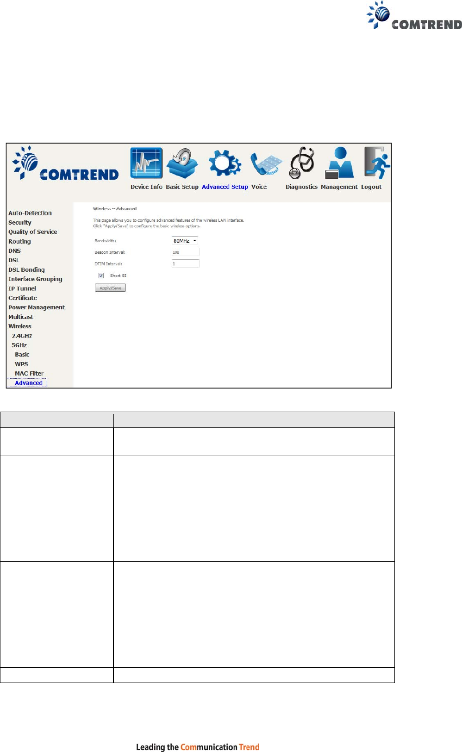Open Basic under 5GHz
Image resolution: width=462 pixels, height=752 pixels.
point(22,355)
